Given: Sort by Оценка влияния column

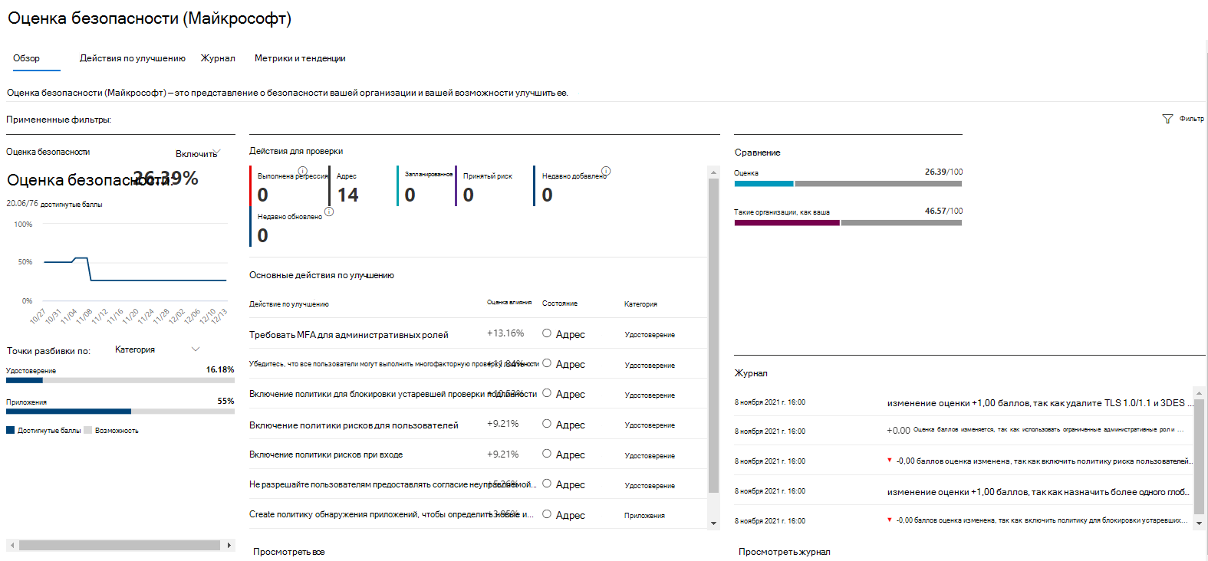Looking at the screenshot, I should (509, 303).
